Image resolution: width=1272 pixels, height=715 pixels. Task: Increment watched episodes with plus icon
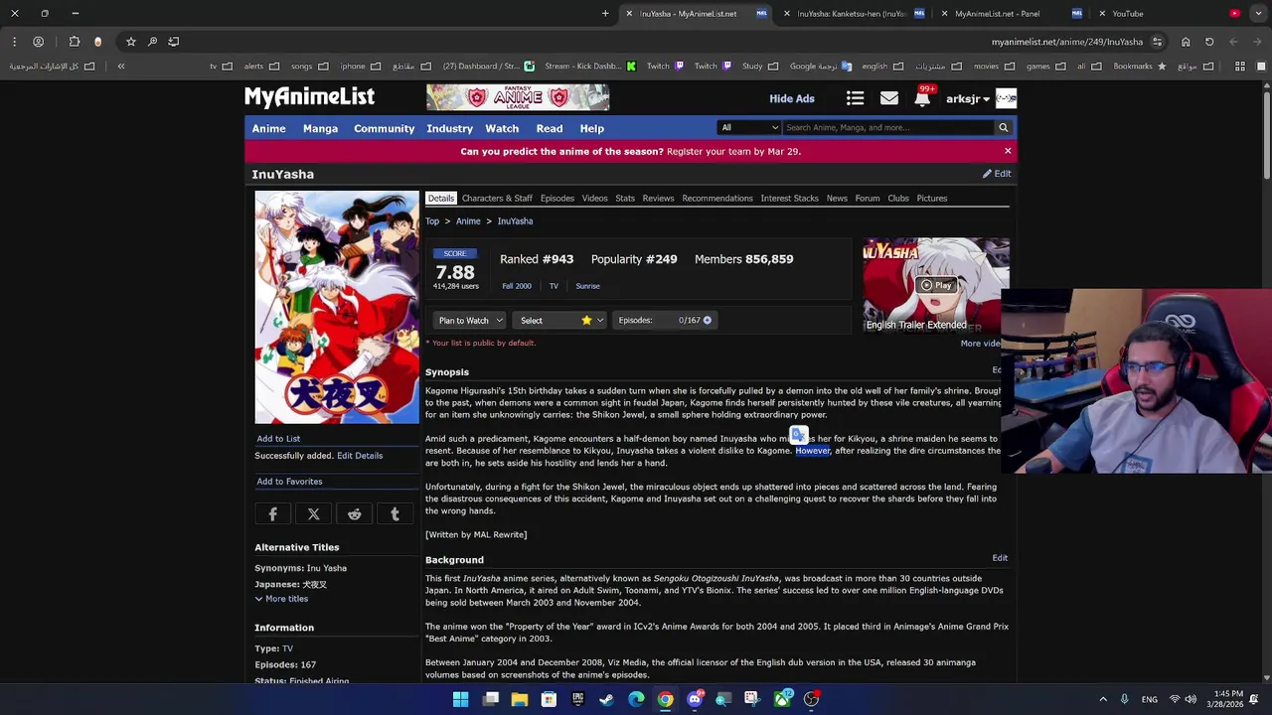pos(708,320)
